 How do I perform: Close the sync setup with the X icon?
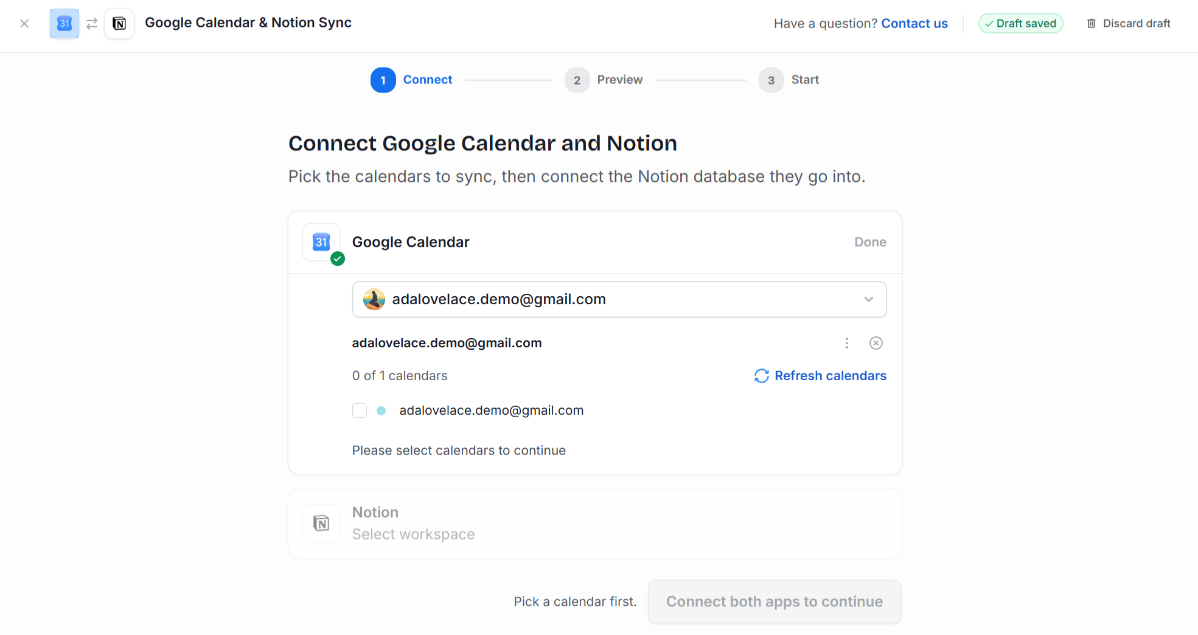point(24,24)
